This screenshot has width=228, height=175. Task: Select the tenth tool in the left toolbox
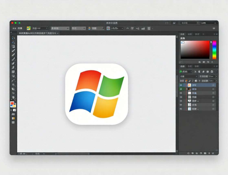[x=13, y=76]
